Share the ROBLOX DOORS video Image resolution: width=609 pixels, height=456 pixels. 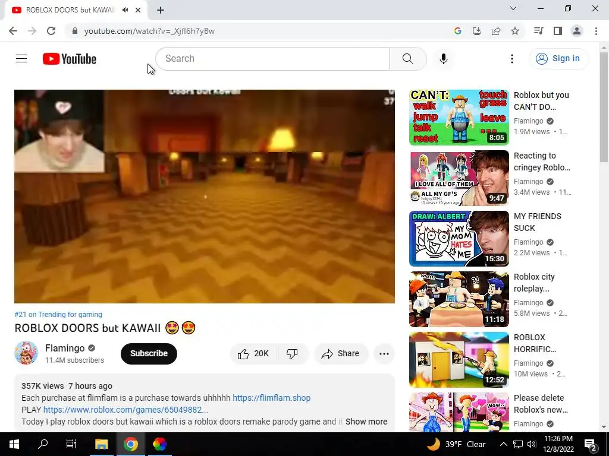click(x=341, y=354)
